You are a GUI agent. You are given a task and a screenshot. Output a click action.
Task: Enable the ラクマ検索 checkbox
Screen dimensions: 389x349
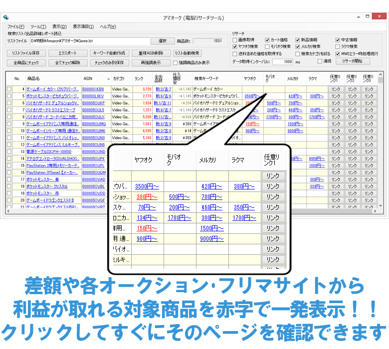click(x=338, y=47)
